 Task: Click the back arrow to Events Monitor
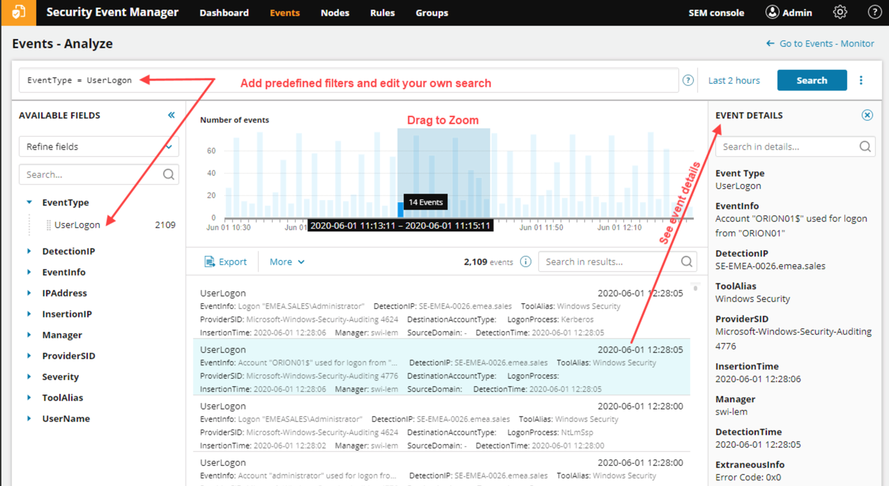770,43
